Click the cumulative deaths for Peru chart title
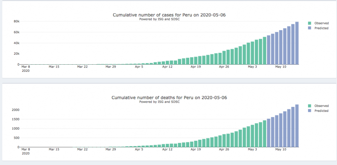 [x=169, y=98]
